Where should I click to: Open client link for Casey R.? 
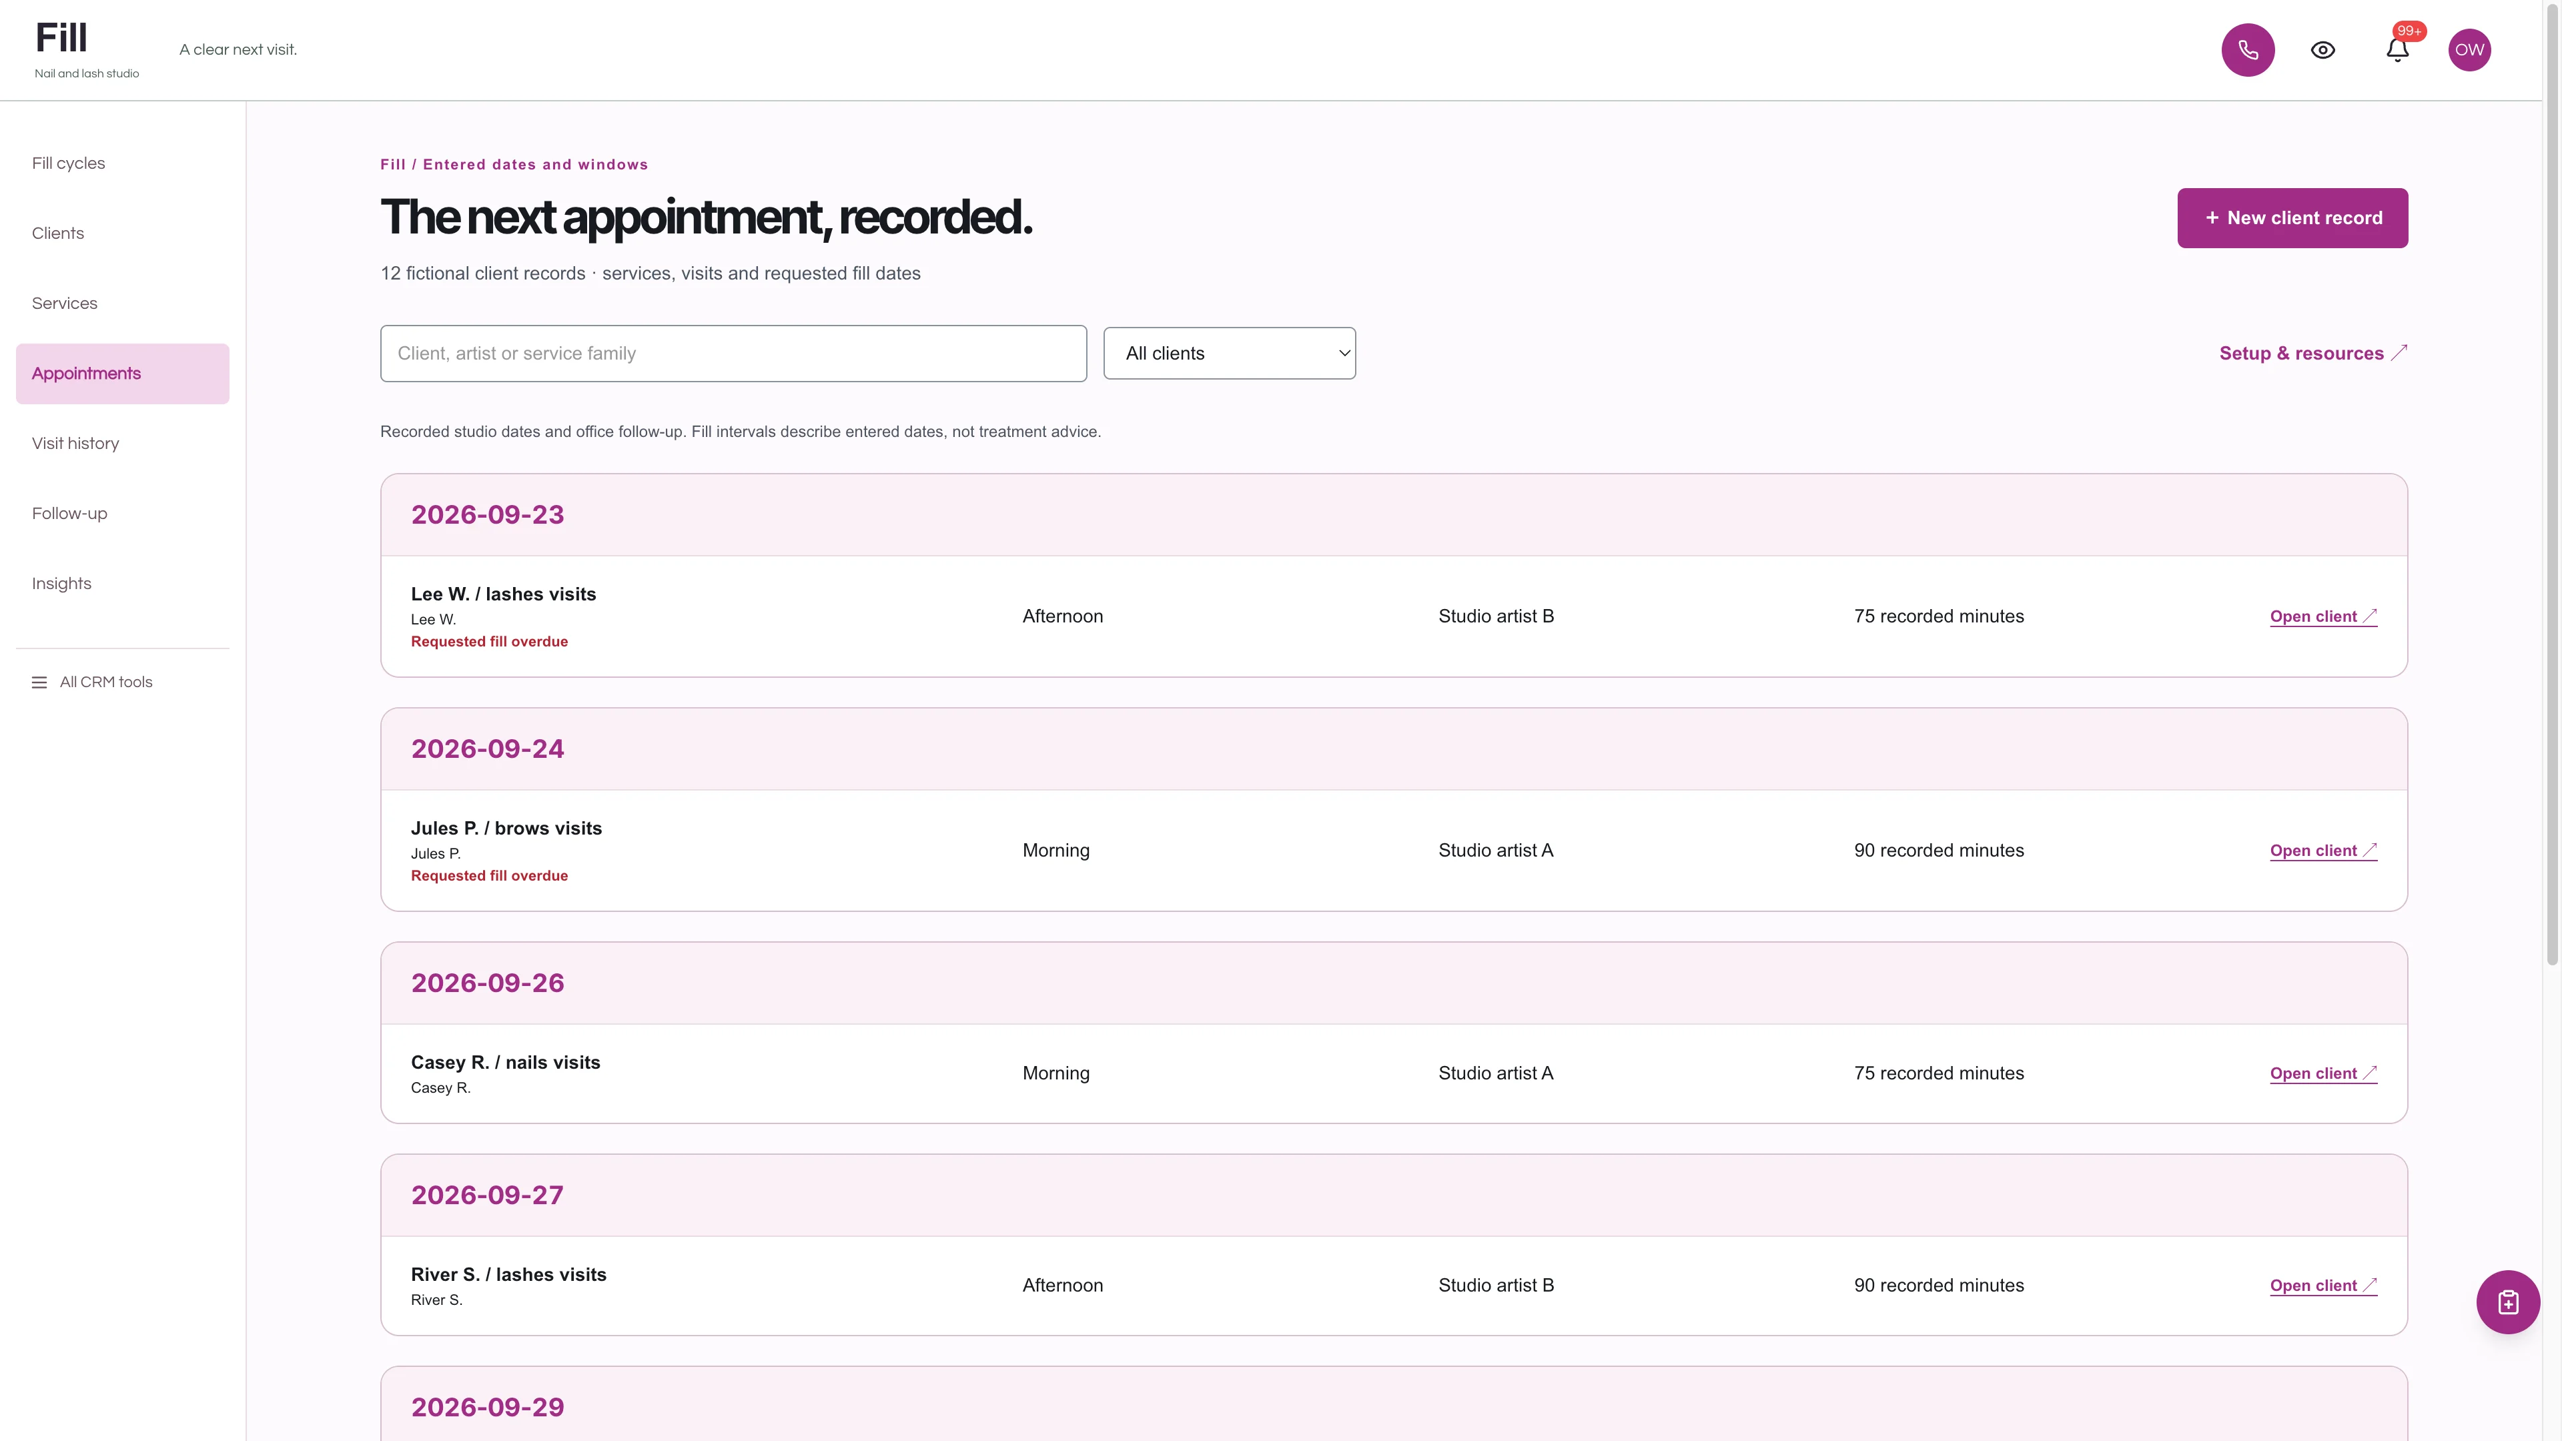(2323, 1073)
